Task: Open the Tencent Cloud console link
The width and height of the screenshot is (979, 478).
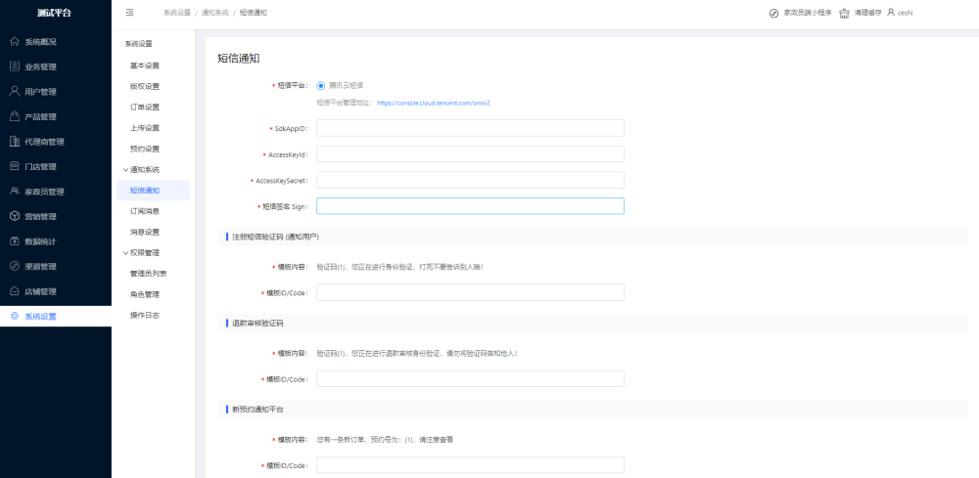Action: pos(434,103)
